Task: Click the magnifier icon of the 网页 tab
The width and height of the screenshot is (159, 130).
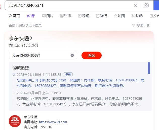Action: pyautogui.click(x=10, y=16)
